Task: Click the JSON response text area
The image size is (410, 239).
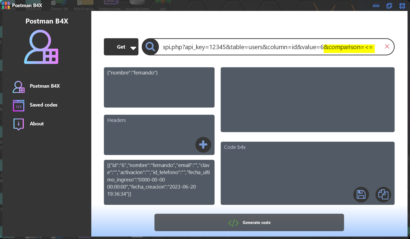Action: (x=159, y=182)
